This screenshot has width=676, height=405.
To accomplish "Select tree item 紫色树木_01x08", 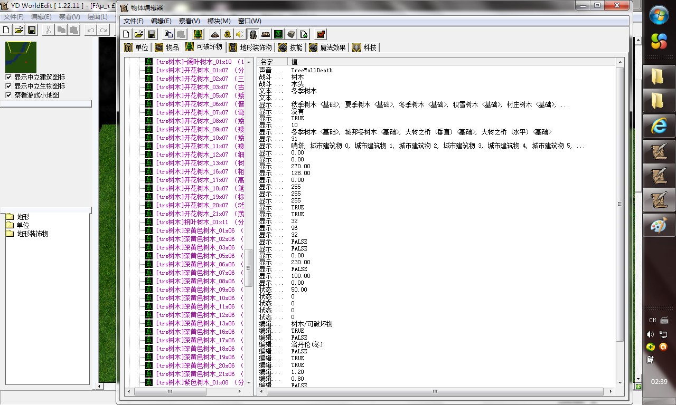I will 200,382.
